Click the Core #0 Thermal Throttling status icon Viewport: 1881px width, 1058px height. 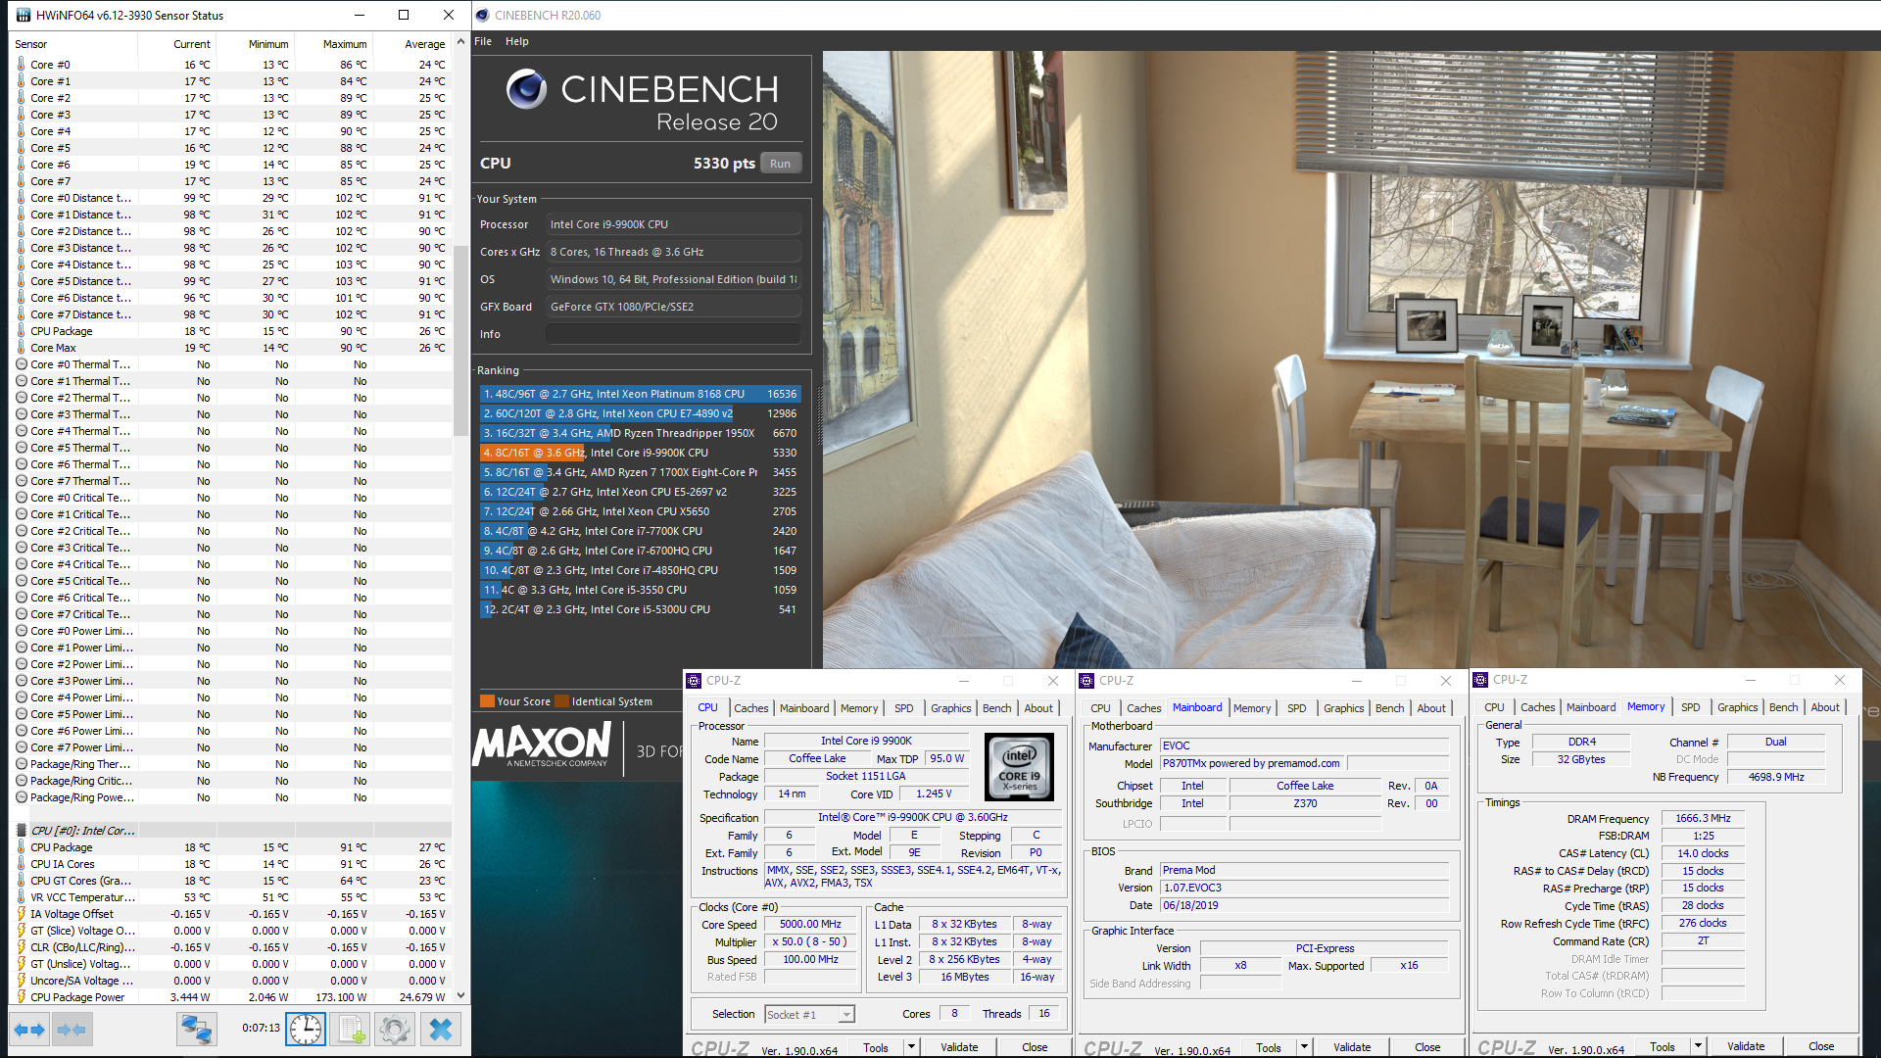[x=22, y=364]
